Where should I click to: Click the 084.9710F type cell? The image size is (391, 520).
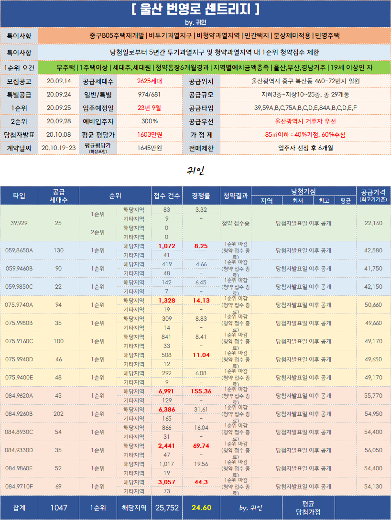pyautogui.click(x=19, y=487)
